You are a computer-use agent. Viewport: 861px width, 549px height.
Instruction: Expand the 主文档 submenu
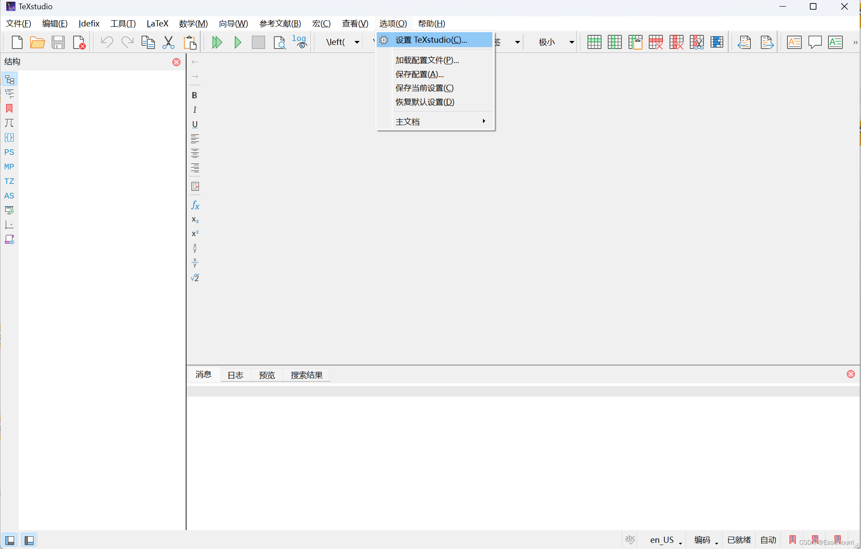(x=442, y=122)
